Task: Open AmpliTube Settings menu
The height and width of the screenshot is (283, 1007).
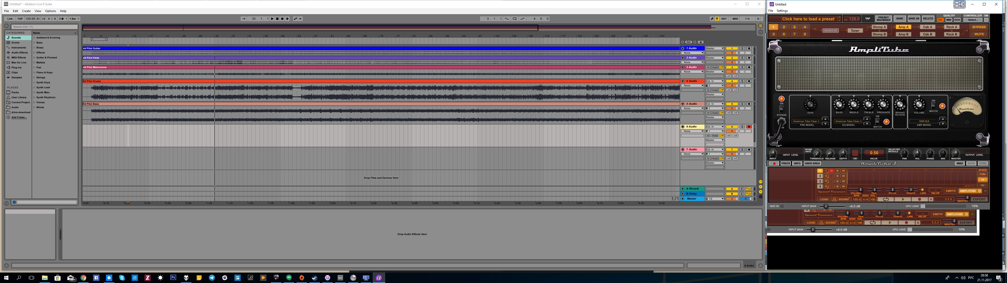Action: click(x=782, y=11)
